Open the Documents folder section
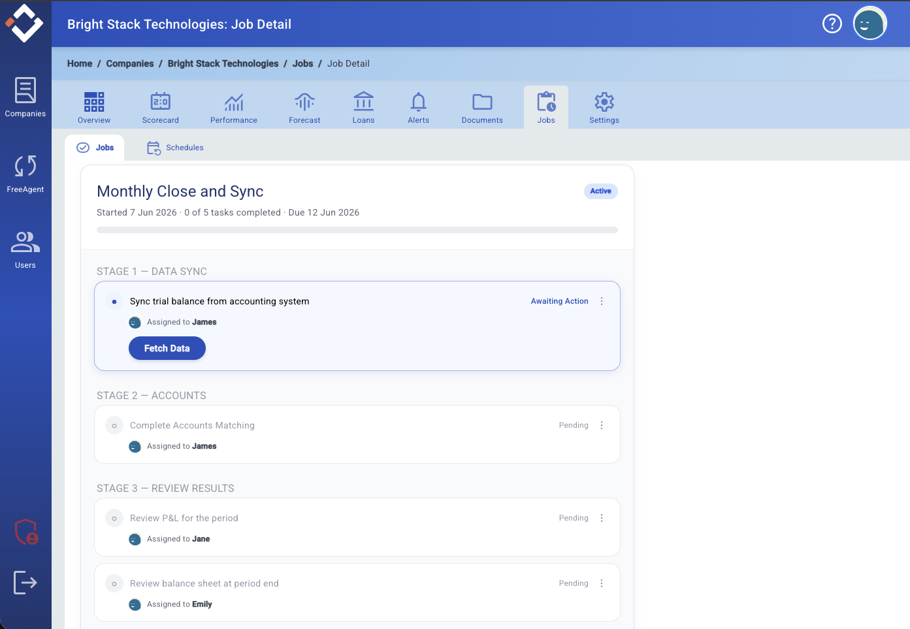Image resolution: width=910 pixels, height=629 pixels. tap(482, 108)
